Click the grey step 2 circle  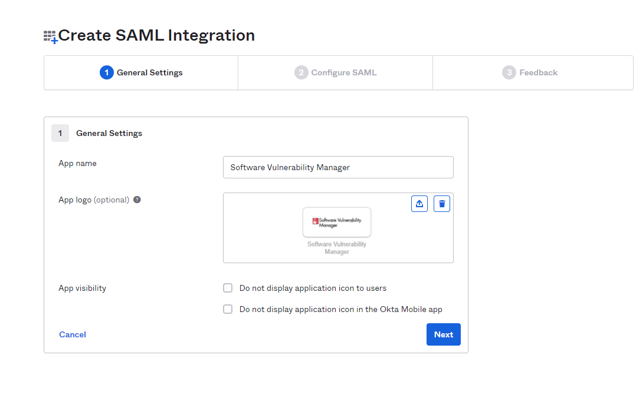301,73
